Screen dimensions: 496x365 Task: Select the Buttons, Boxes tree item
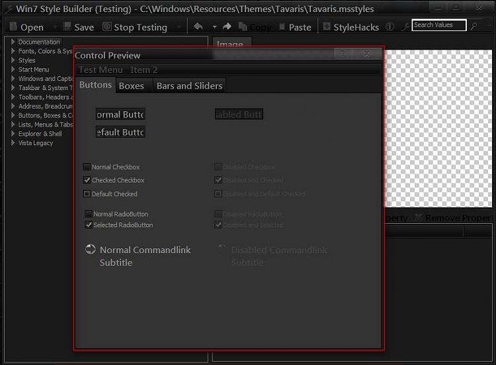click(46, 115)
